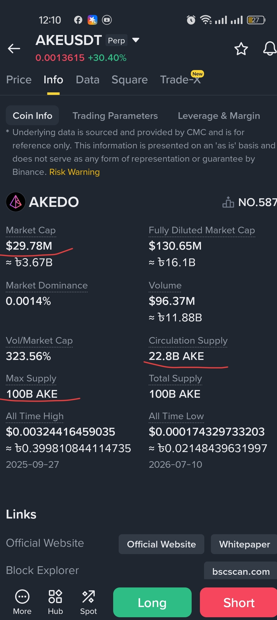
Task: Click the green Long button
Action: 152,602
